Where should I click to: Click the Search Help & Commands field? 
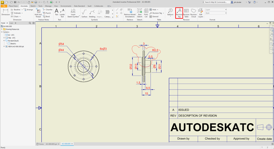(217, 2)
